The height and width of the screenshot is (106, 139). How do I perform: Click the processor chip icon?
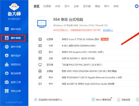click(x=40, y=39)
